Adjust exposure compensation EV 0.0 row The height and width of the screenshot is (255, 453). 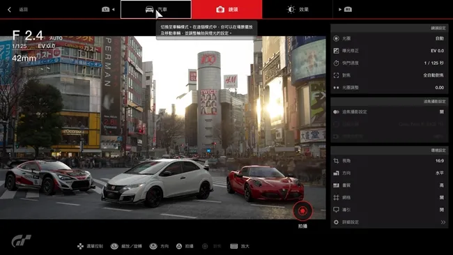(389, 51)
